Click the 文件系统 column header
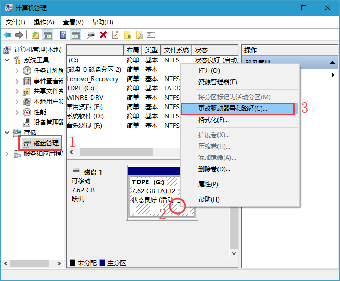The height and width of the screenshot is (281, 340). [176, 50]
